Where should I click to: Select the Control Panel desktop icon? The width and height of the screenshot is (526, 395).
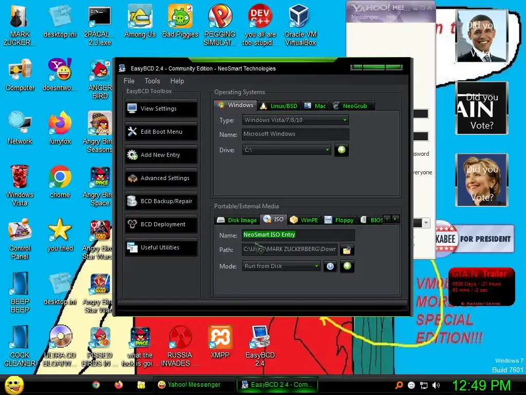[20, 239]
